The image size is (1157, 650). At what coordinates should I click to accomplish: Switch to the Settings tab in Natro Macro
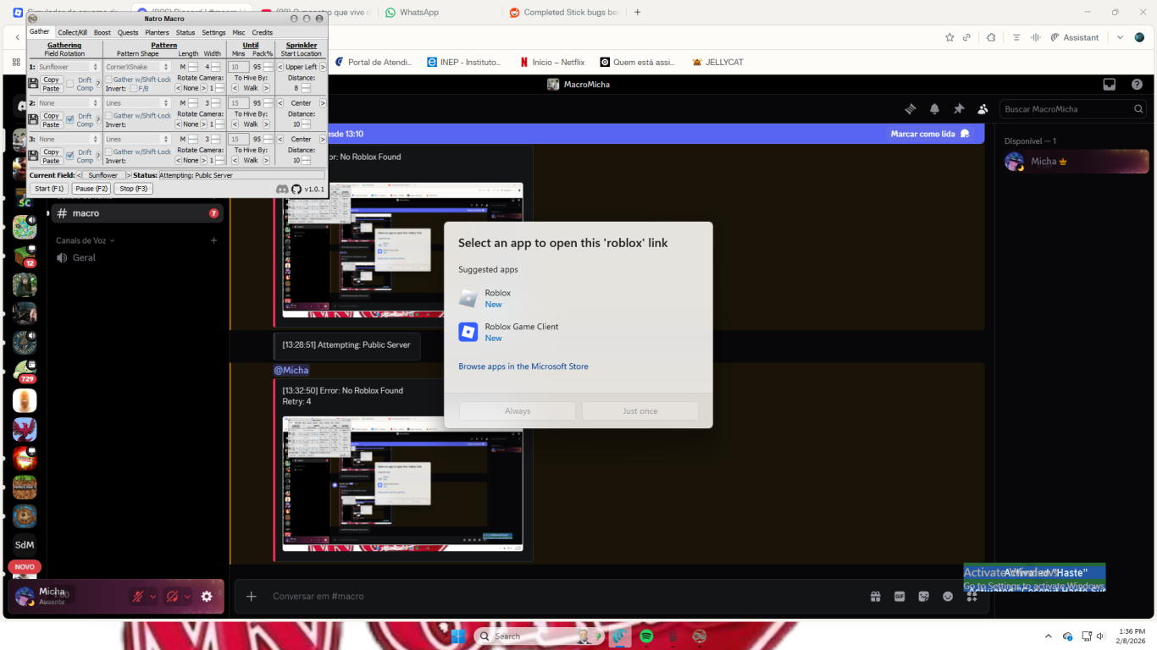(x=213, y=32)
